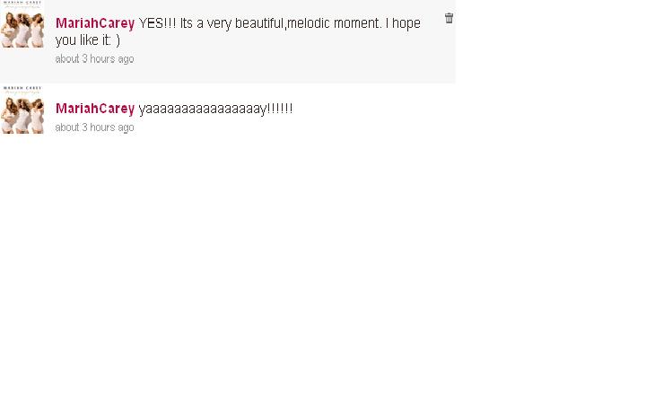Viewport: 646px width, 404px height.
Task: Open the avatar beside the 'YES!!!' tweet
Action: pyautogui.click(x=22, y=24)
